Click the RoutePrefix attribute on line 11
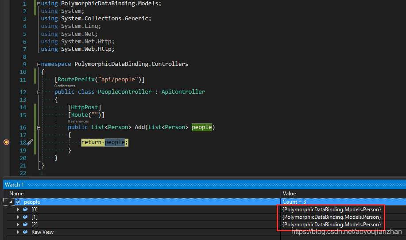 pos(76,80)
